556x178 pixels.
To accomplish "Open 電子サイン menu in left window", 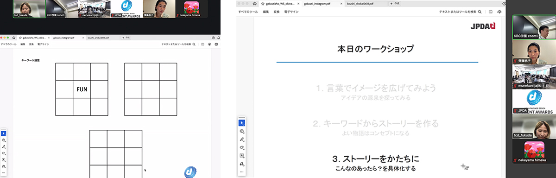I will (x=43, y=44).
